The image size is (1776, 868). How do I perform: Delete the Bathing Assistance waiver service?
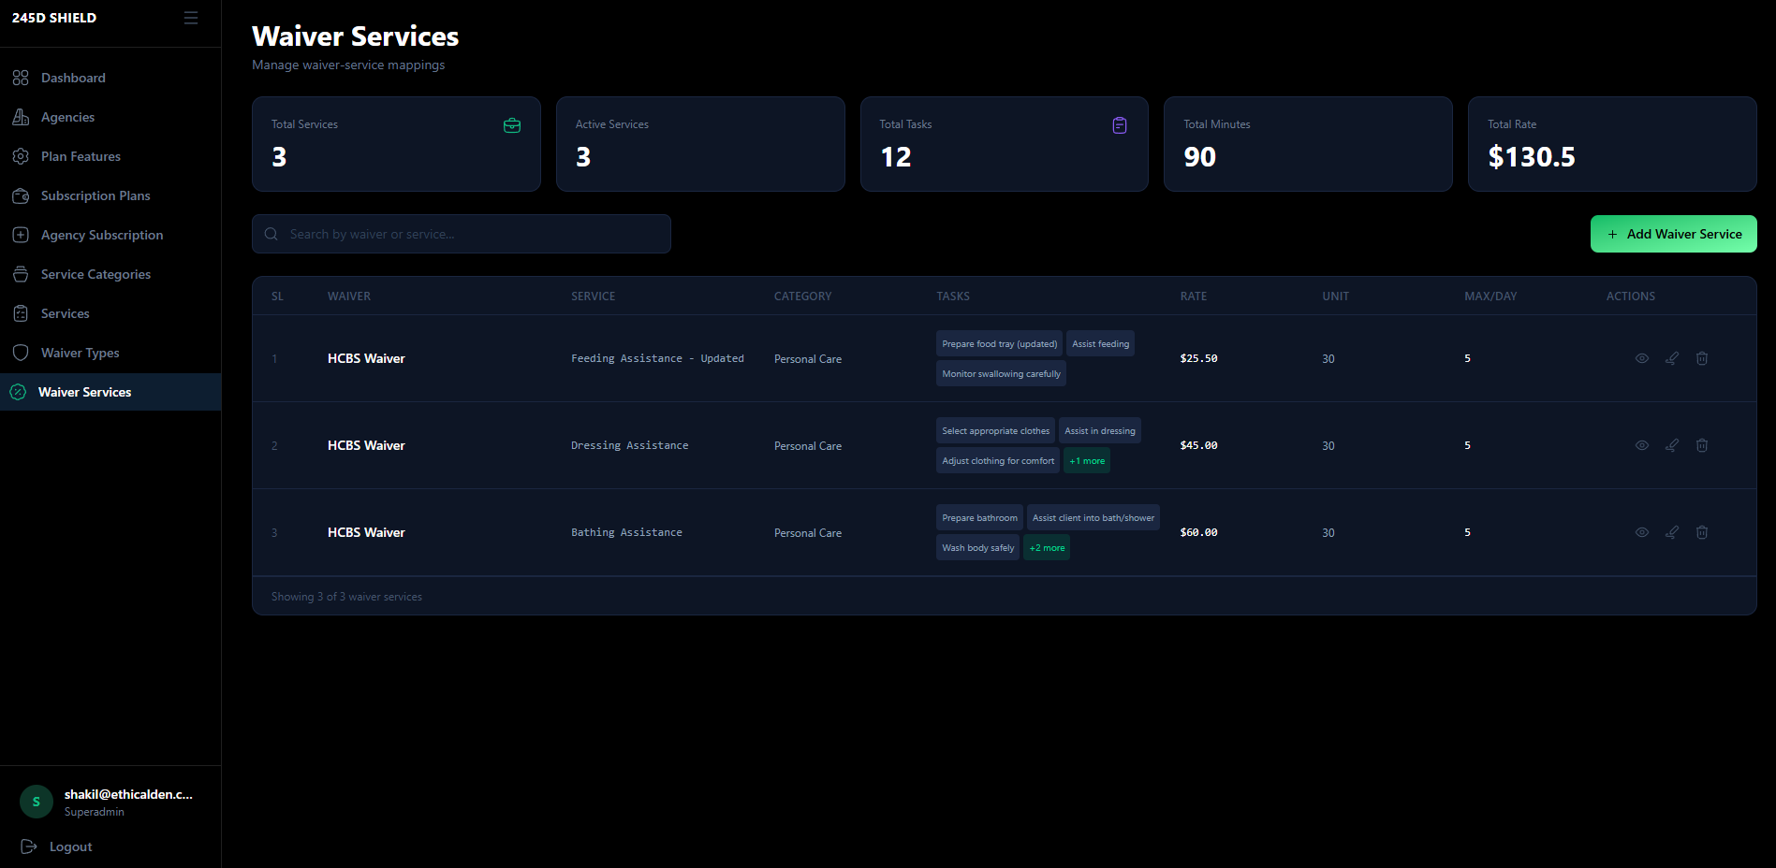(x=1702, y=532)
